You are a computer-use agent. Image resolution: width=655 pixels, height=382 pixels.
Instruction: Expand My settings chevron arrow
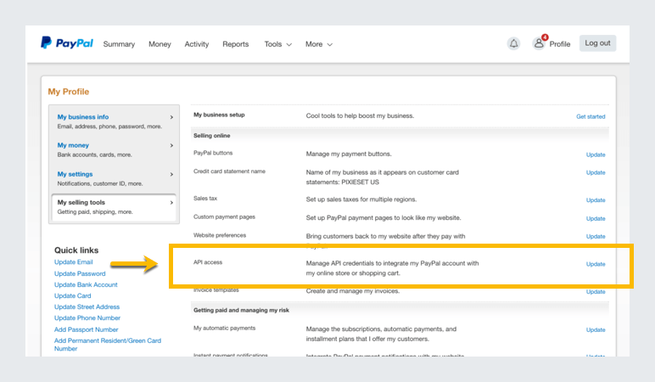(171, 174)
